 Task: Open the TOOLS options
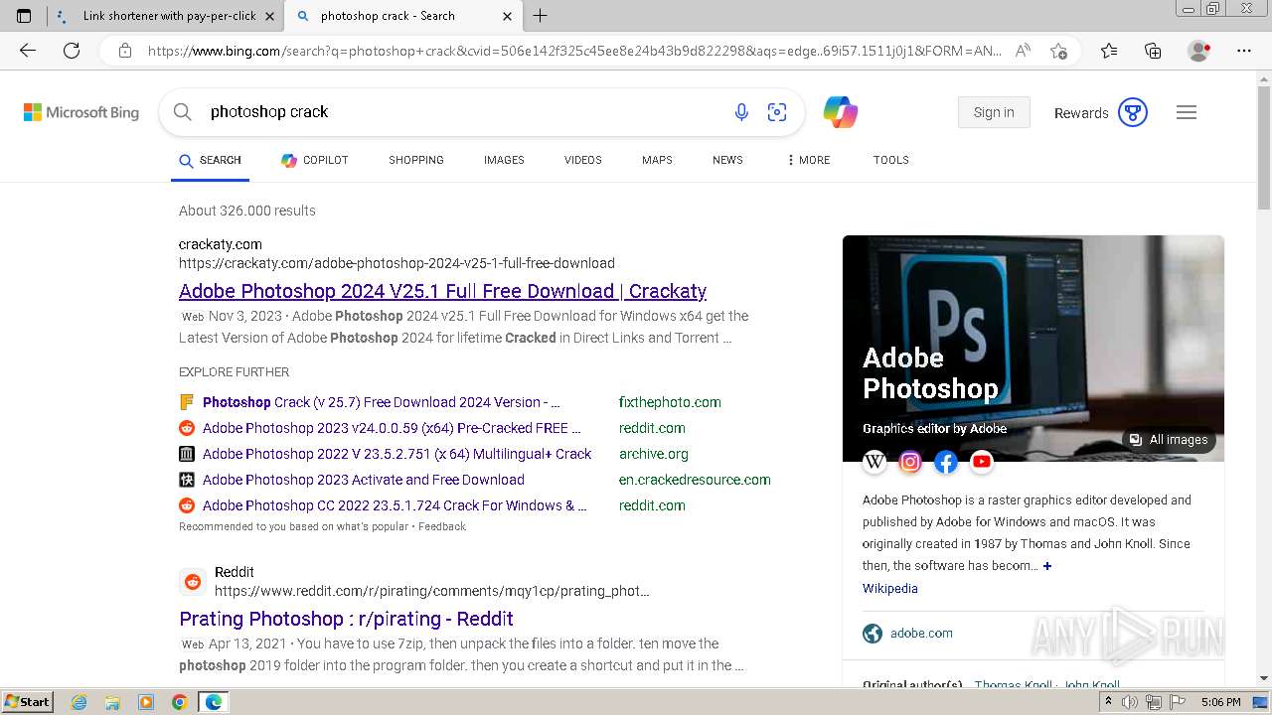tap(891, 160)
